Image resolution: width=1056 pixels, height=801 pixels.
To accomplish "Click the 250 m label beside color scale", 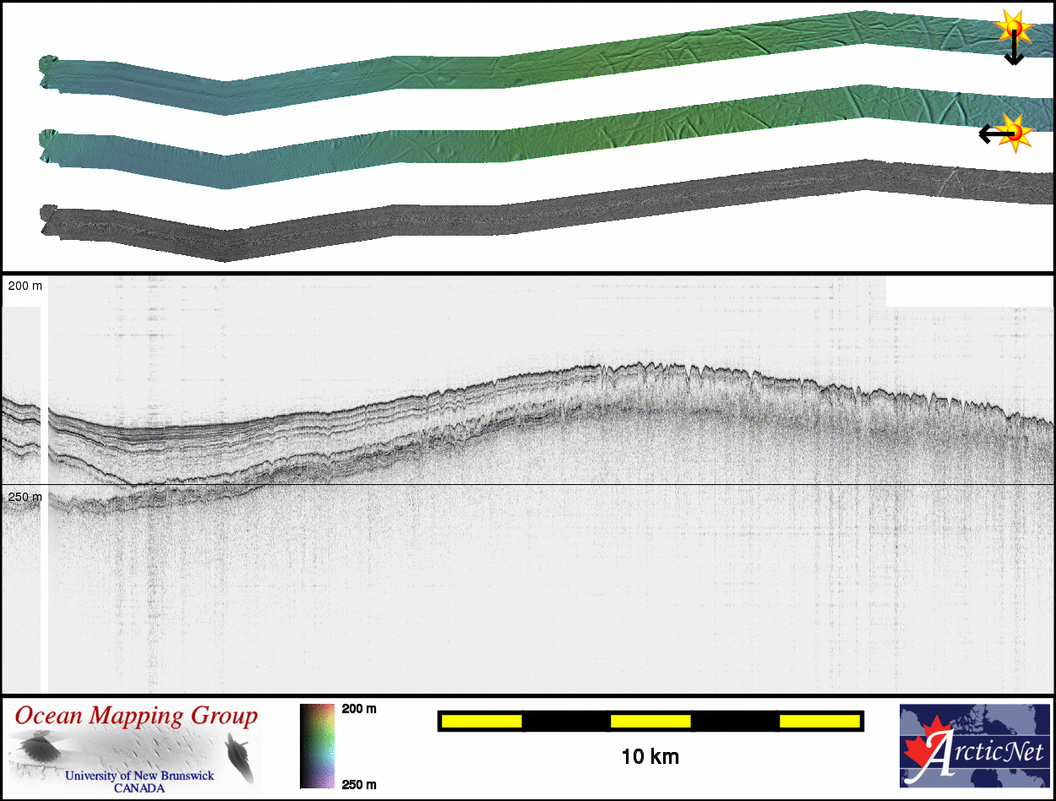I will (359, 785).
